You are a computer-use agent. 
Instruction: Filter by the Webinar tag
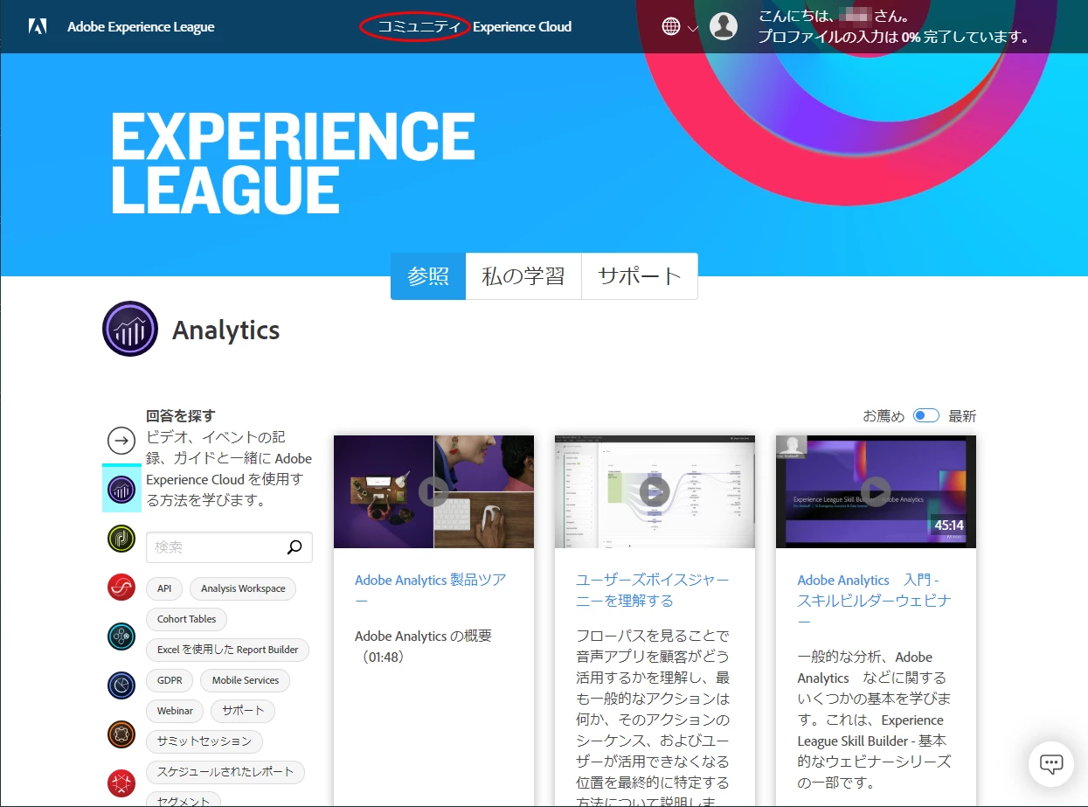pos(175,711)
